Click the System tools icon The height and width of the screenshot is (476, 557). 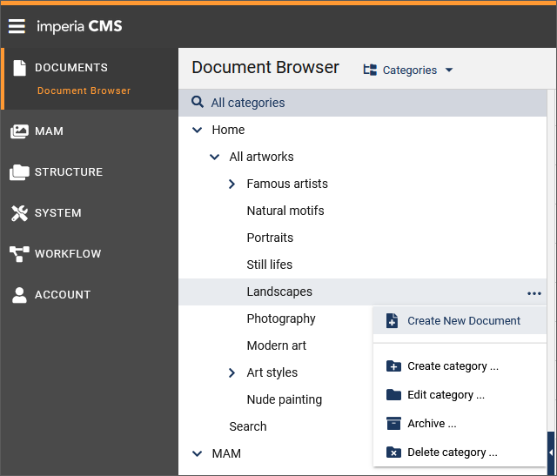click(19, 213)
